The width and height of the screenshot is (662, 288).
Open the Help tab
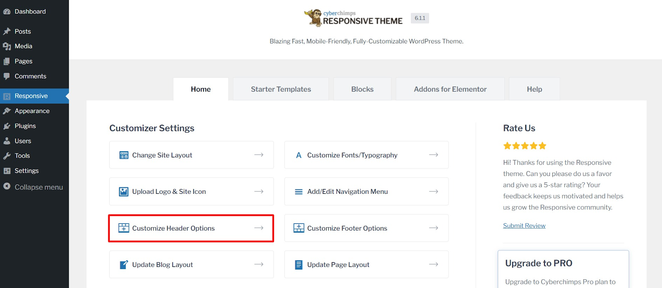[x=535, y=89]
